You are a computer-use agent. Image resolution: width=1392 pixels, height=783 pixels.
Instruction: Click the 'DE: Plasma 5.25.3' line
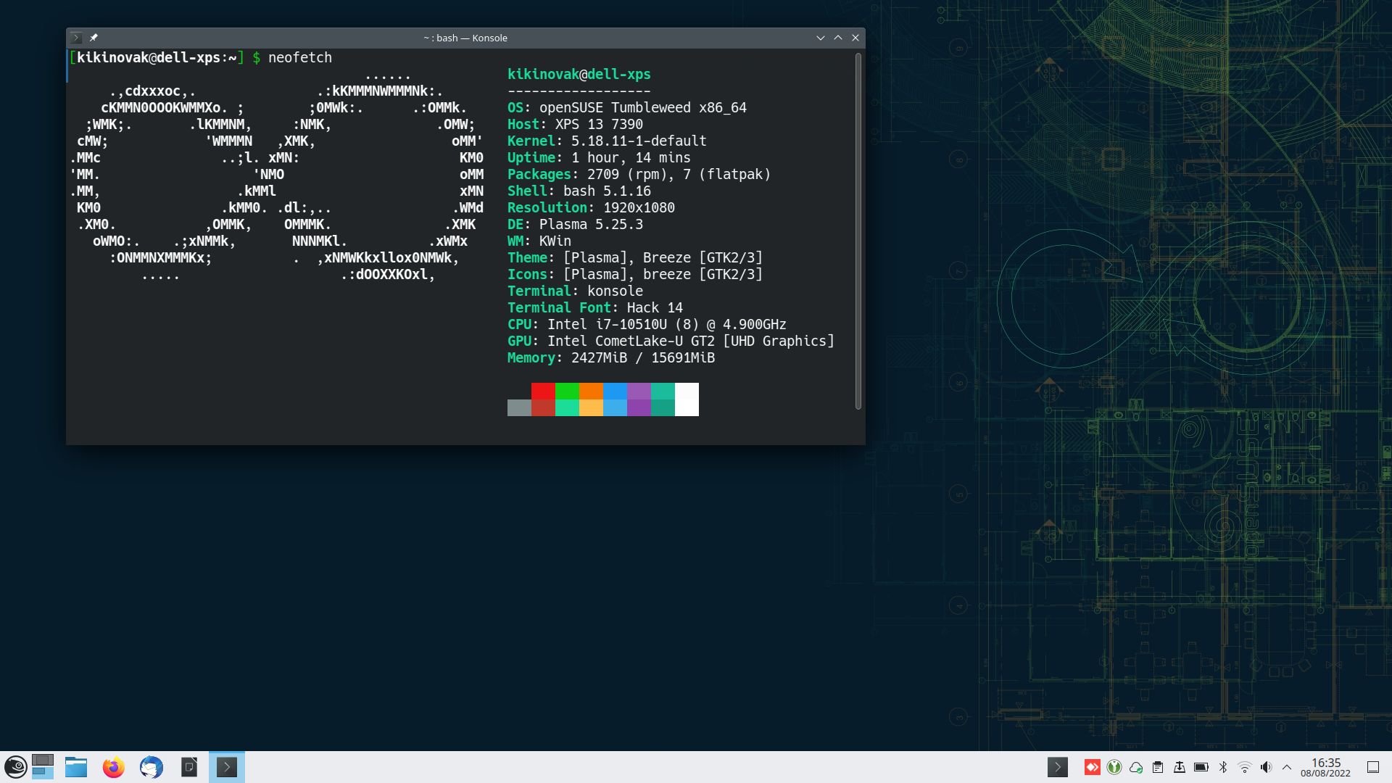click(x=575, y=224)
